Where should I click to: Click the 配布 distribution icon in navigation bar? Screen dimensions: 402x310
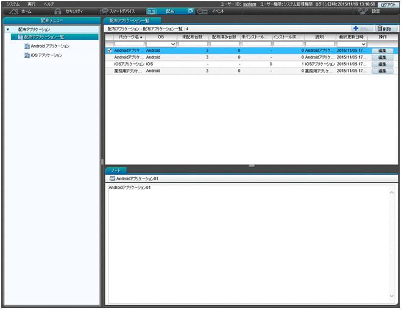point(152,11)
